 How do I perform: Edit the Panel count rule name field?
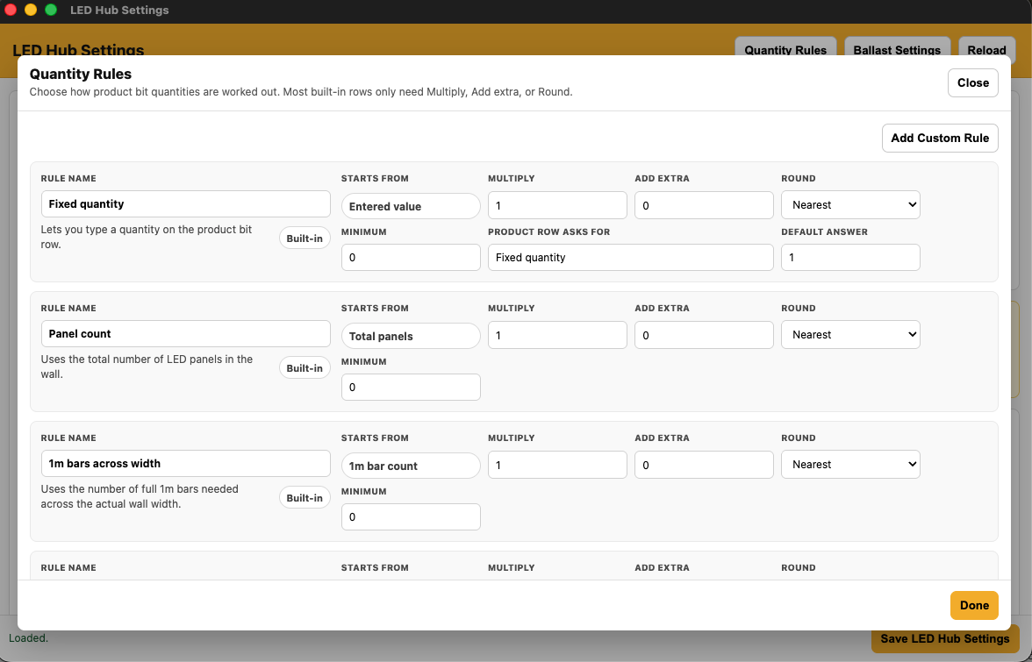(x=186, y=333)
